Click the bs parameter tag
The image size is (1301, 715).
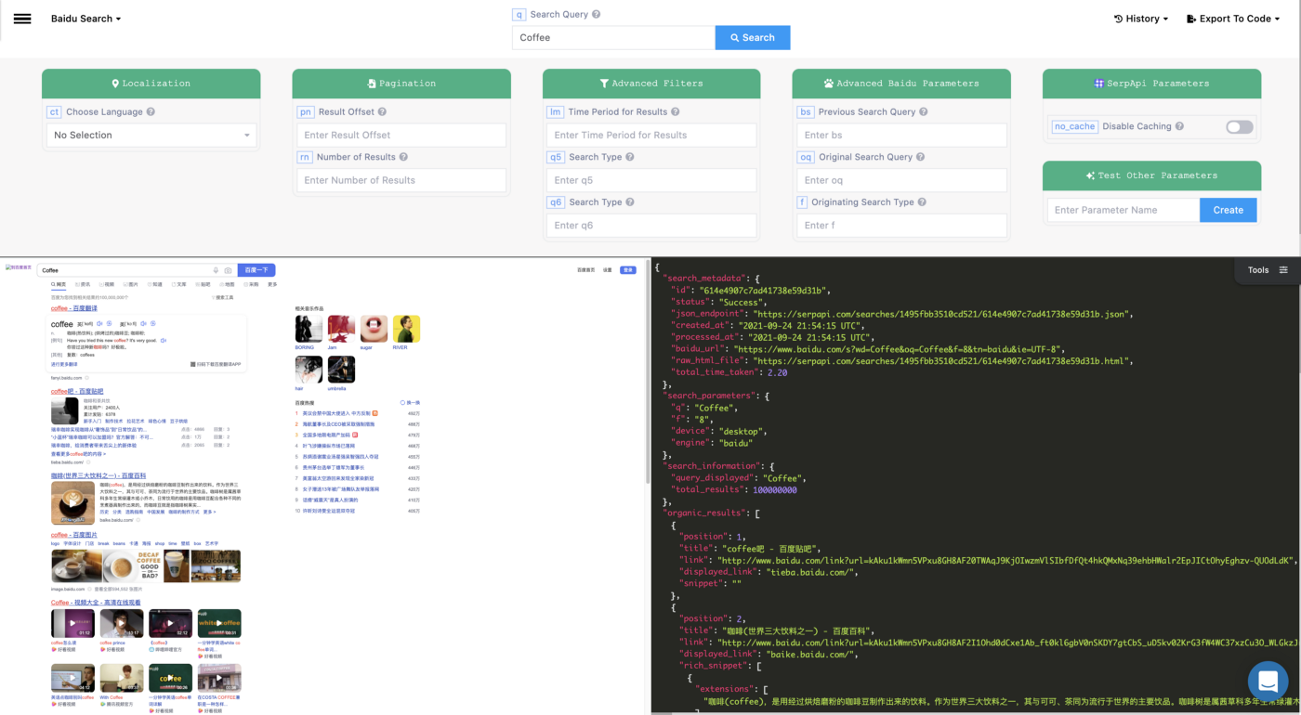(805, 112)
